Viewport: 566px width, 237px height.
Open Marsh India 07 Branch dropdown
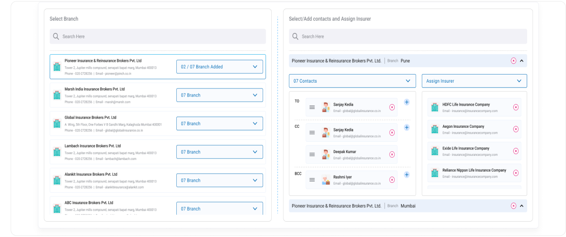coord(220,95)
